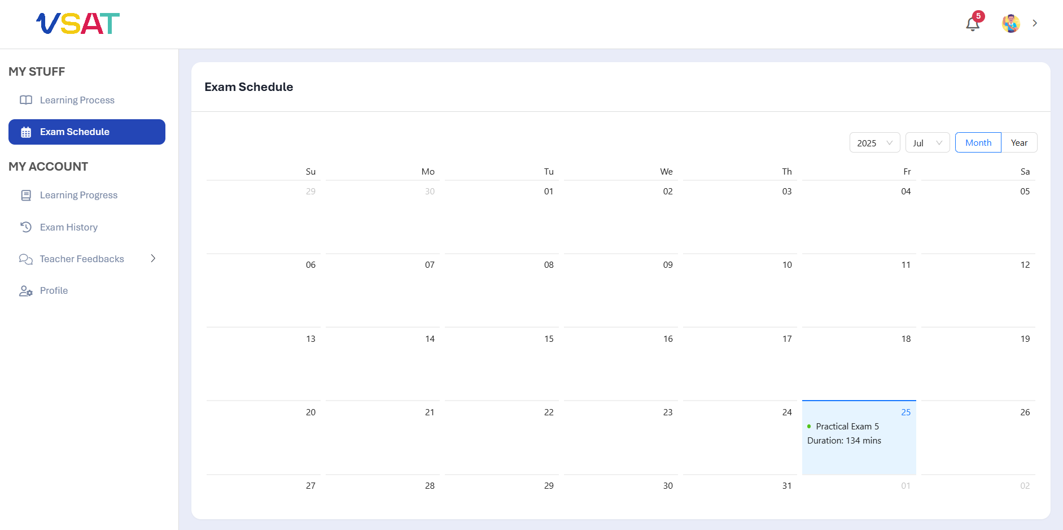Expand Teacher Feedbacks submenu arrow
This screenshot has width=1063, height=530.
pos(153,258)
